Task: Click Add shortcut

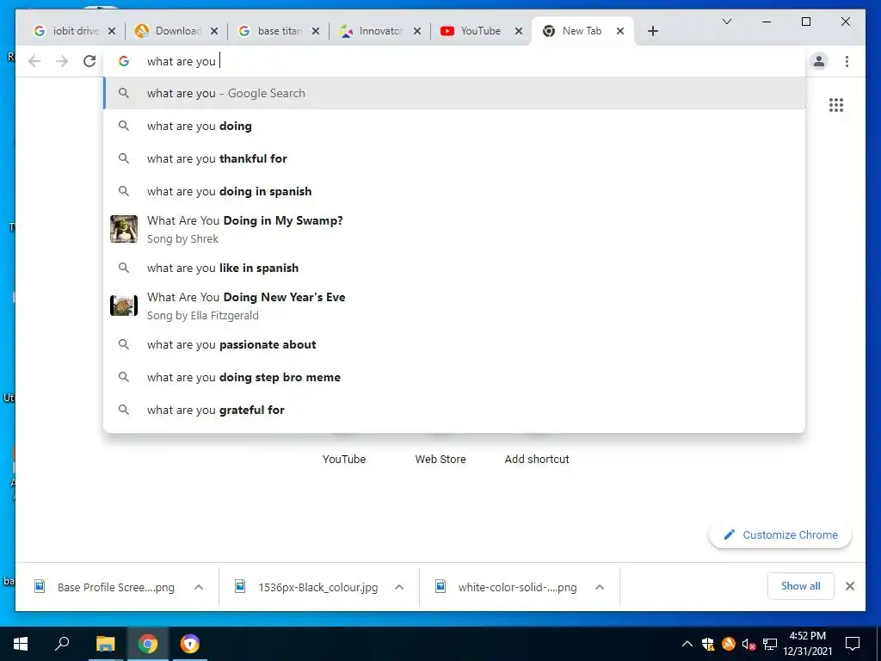Action: [x=537, y=460]
